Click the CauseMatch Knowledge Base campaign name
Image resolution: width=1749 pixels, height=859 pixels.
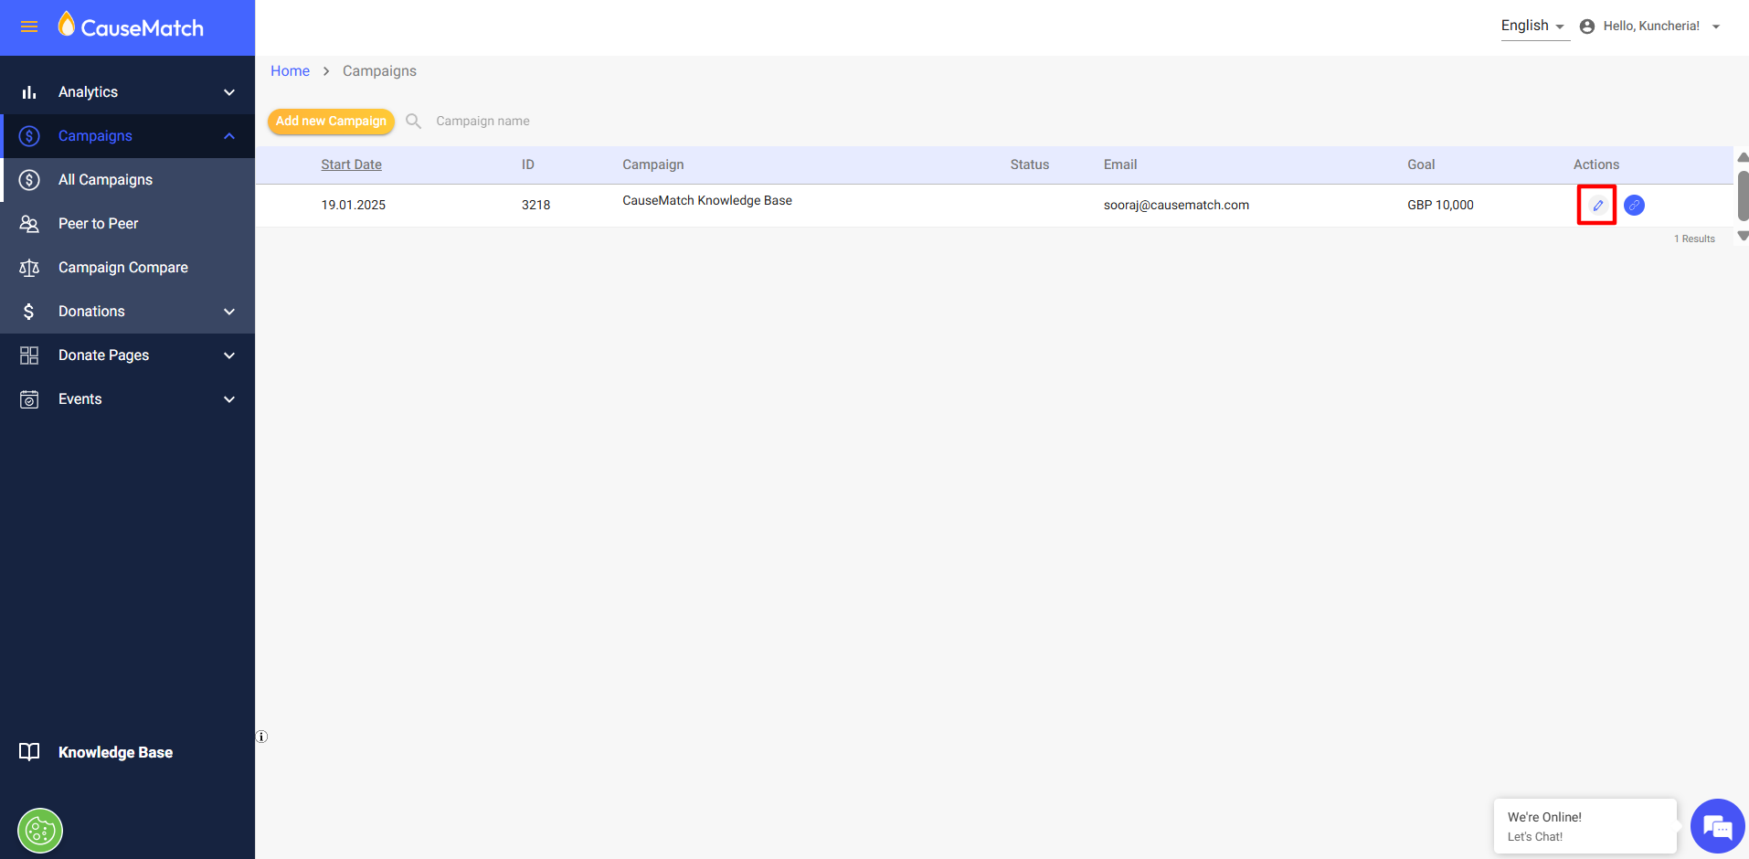tap(707, 200)
